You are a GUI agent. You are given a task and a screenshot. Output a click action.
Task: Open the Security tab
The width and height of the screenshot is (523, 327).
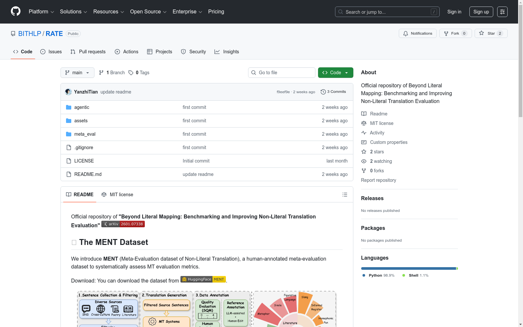click(x=194, y=52)
